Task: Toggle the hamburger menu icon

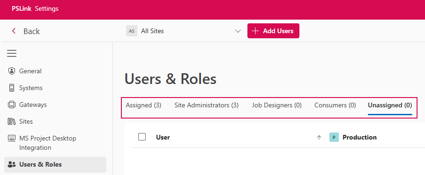Action: [12, 53]
